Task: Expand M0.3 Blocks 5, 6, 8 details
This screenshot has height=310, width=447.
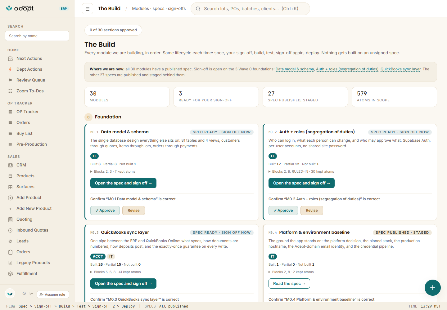Action: (115, 272)
